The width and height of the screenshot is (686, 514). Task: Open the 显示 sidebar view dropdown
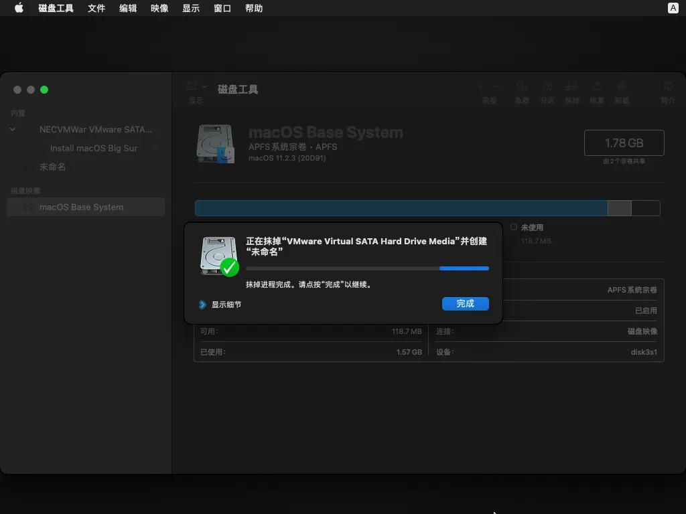(x=197, y=86)
